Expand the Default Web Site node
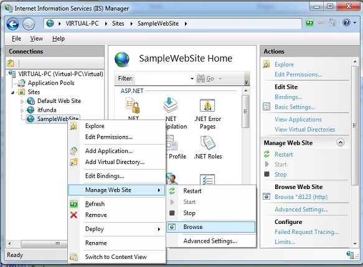 (x=22, y=101)
